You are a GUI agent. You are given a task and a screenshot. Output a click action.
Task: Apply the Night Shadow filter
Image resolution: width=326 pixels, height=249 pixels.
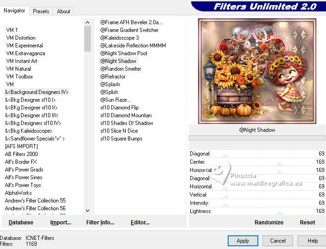pyautogui.click(x=243, y=241)
